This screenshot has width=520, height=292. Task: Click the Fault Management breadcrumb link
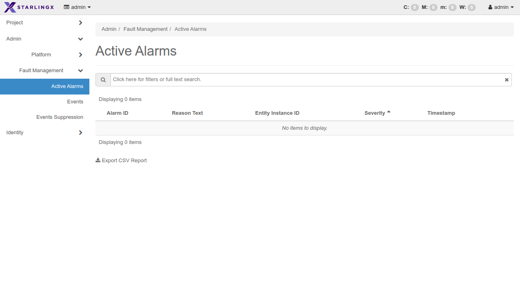(145, 29)
